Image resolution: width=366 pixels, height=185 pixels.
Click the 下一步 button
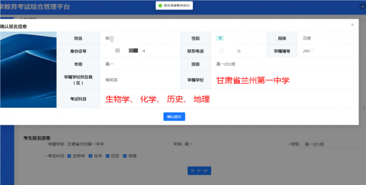[199, 170]
